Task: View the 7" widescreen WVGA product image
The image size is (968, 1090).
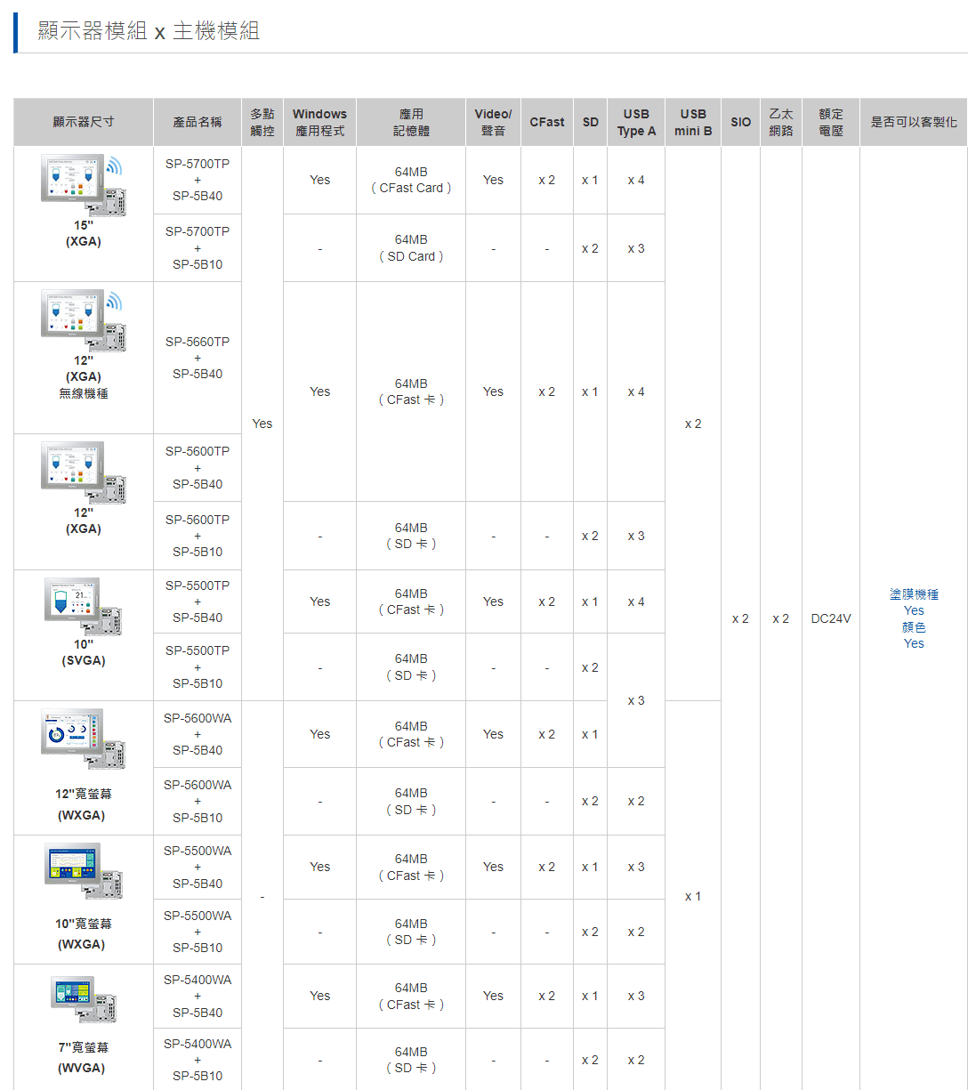Action: click(83, 999)
